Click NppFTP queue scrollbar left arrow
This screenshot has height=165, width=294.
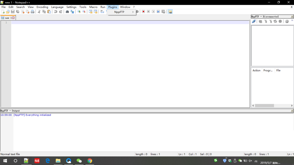[253, 106]
